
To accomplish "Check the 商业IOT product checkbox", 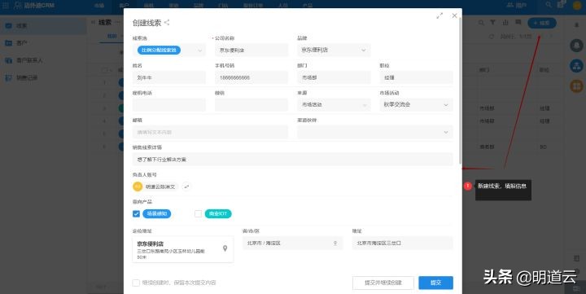I will pos(198,213).
